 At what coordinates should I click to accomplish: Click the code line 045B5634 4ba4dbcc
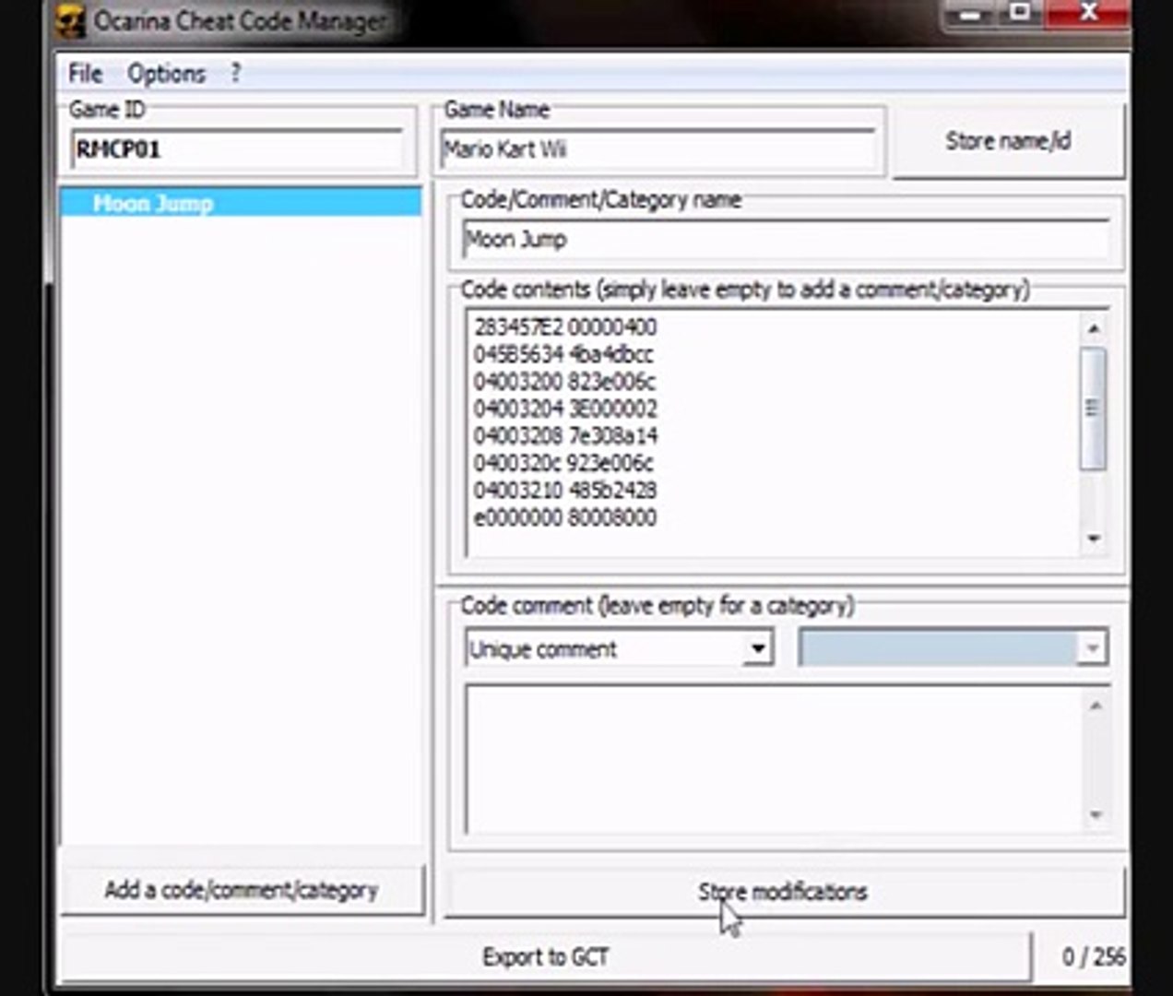tap(563, 354)
